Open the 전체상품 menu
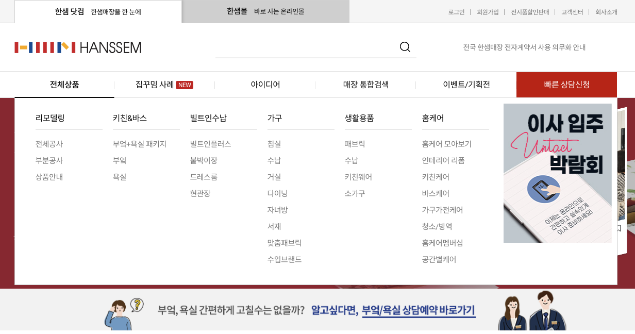 pyautogui.click(x=64, y=85)
